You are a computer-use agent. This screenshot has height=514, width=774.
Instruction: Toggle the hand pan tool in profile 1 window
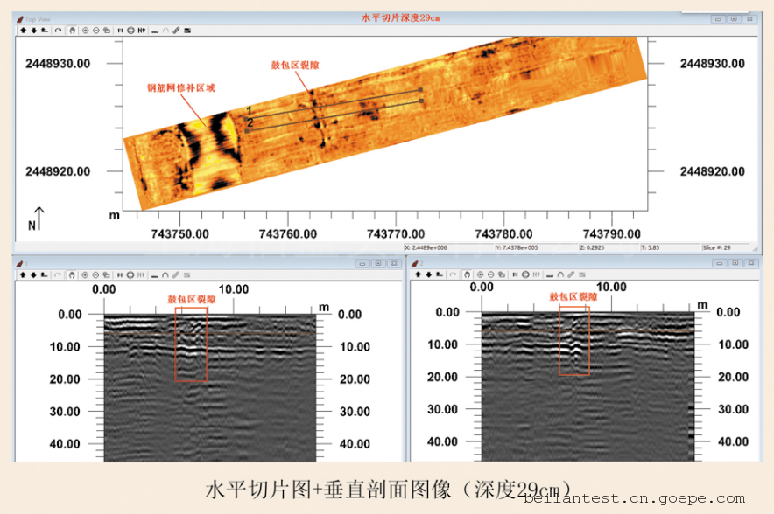tap(72, 274)
